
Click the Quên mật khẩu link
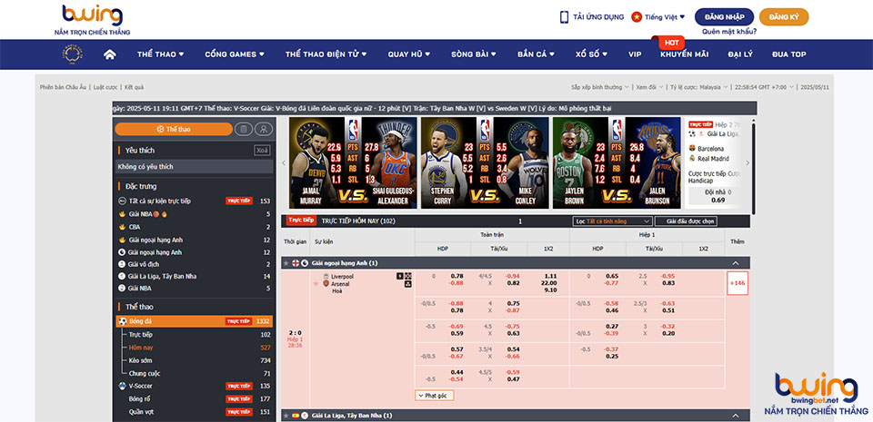[729, 32]
